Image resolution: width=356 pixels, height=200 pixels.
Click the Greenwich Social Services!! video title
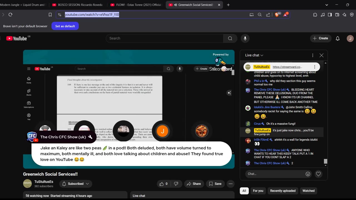(50, 174)
